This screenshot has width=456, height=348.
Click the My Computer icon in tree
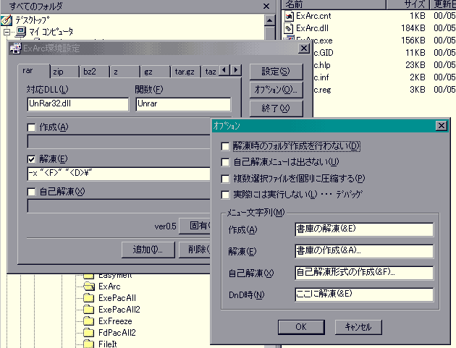pos(20,32)
